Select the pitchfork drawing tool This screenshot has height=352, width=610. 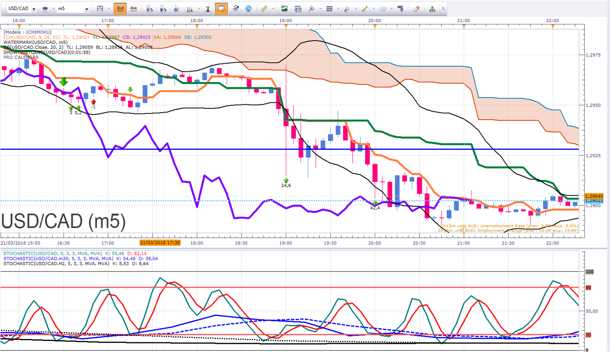(x=311, y=9)
